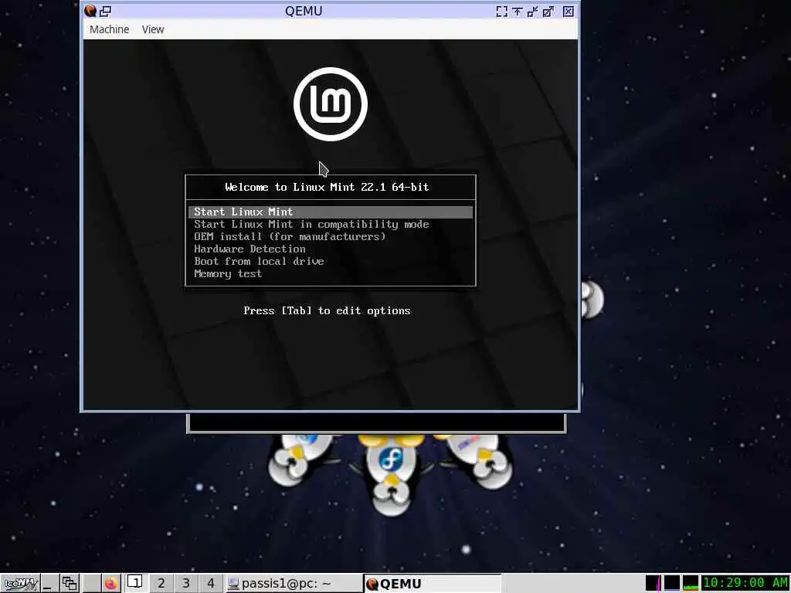791x593 pixels.
Task: Switch to workspace 1
Action: coord(135,583)
